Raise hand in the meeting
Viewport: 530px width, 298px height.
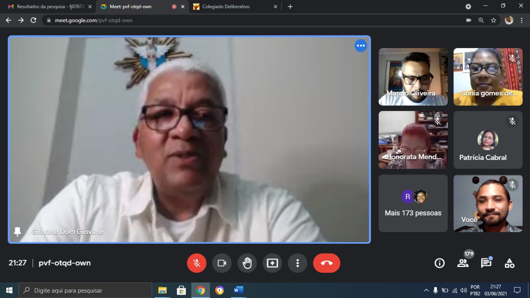pyautogui.click(x=247, y=263)
